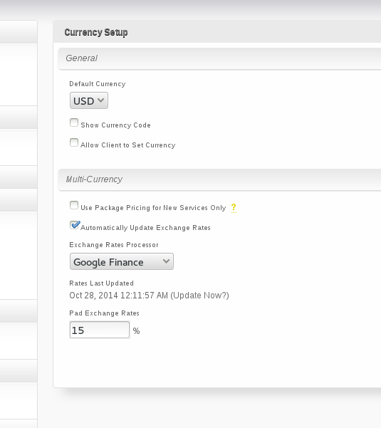
Task: Click the yellow question mark help icon
Action: tap(234, 208)
